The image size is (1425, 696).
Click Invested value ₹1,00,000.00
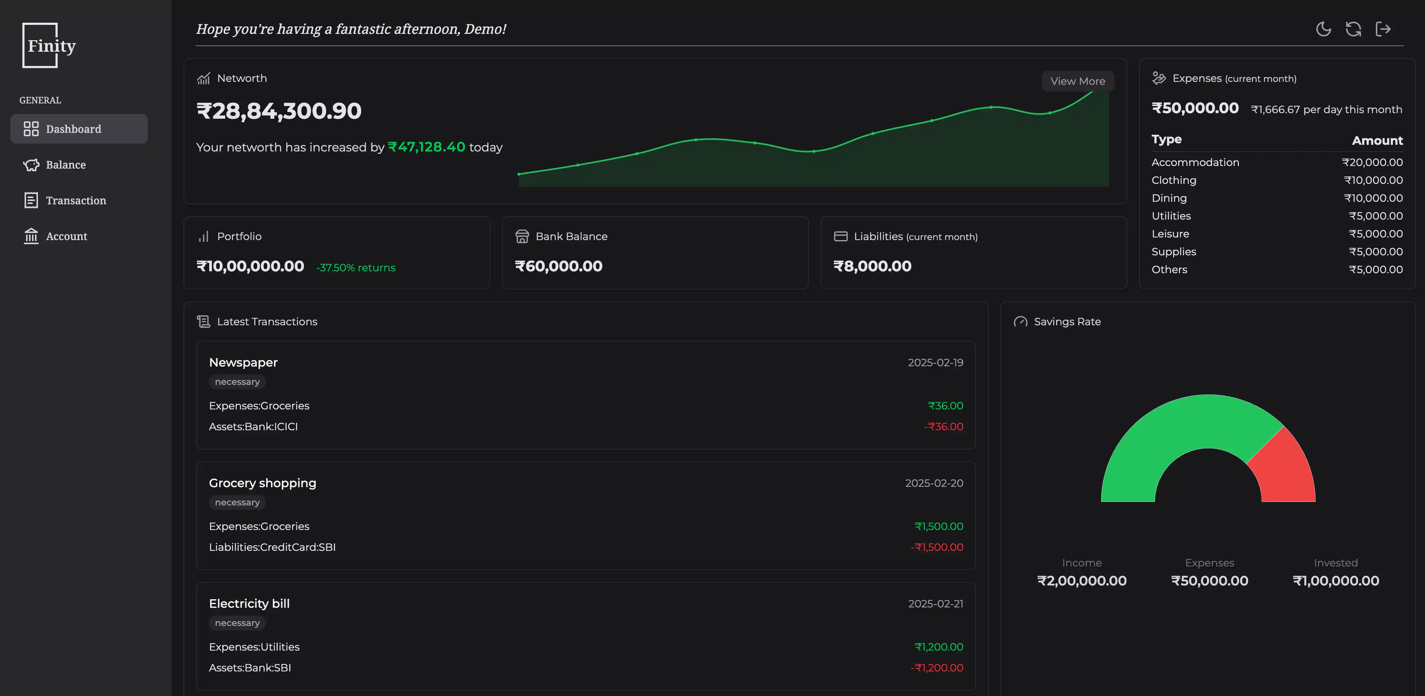pyautogui.click(x=1335, y=581)
